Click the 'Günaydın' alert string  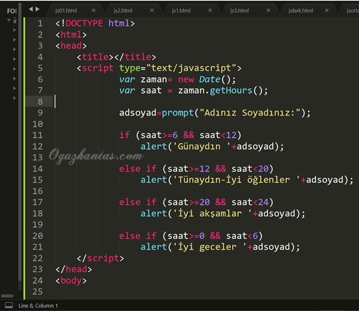click(x=202, y=147)
